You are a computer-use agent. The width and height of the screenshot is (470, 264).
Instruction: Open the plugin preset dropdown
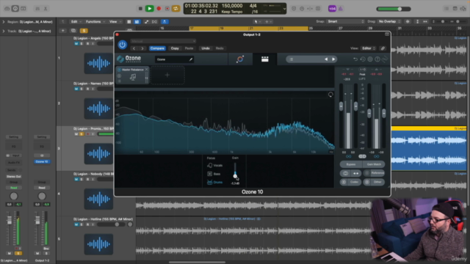point(163,41)
